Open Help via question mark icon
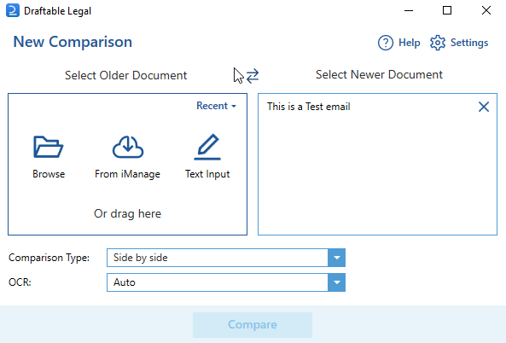The width and height of the screenshot is (506, 343). click(x=386, y=43)
